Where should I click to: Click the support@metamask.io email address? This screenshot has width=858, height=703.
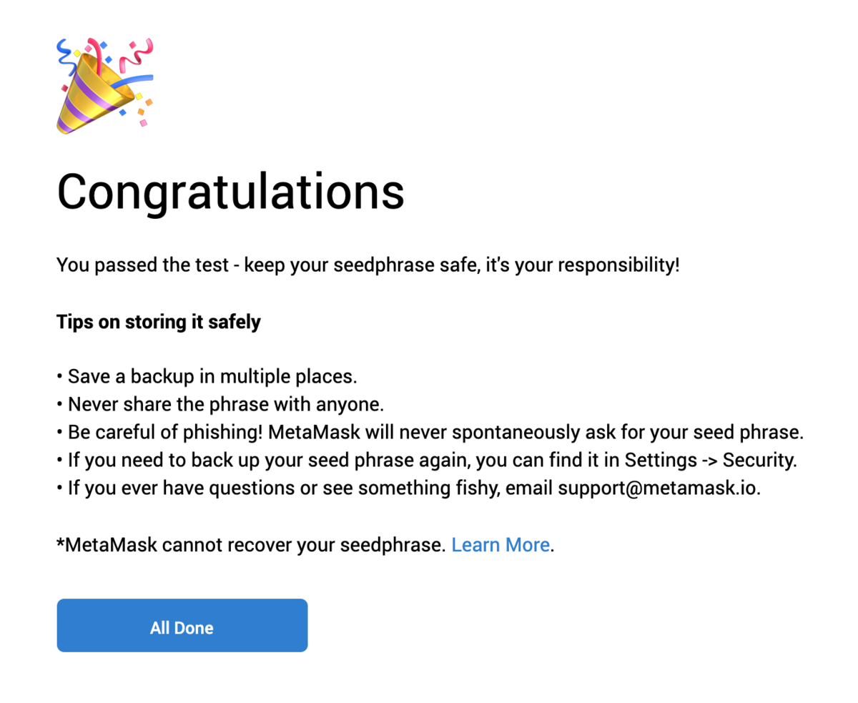coord(658,488)
